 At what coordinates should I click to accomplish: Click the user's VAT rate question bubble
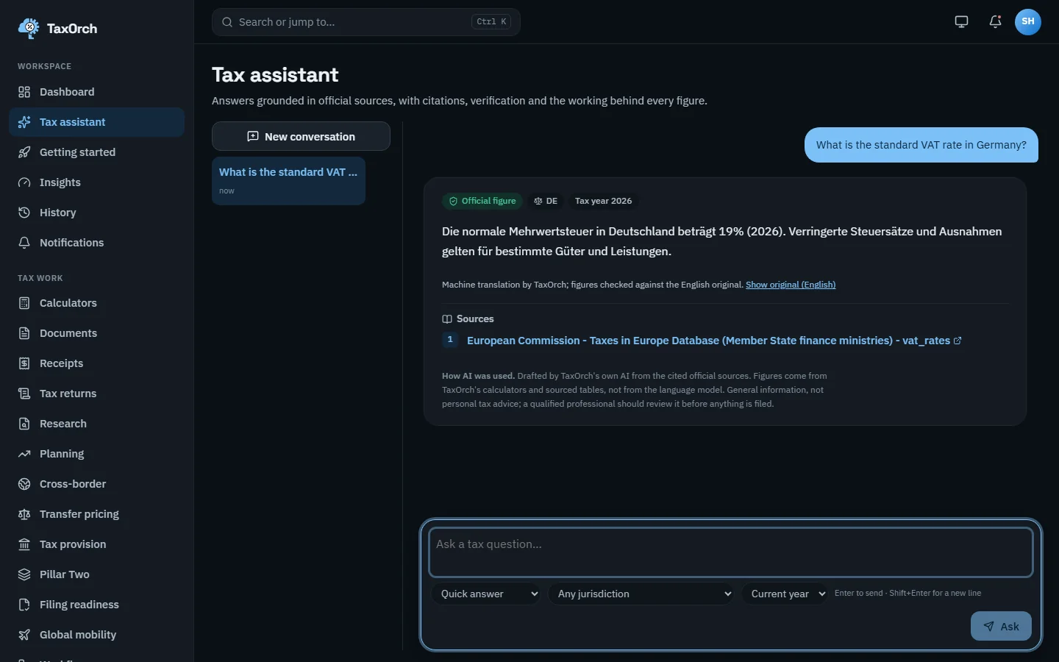click(921, 145)
